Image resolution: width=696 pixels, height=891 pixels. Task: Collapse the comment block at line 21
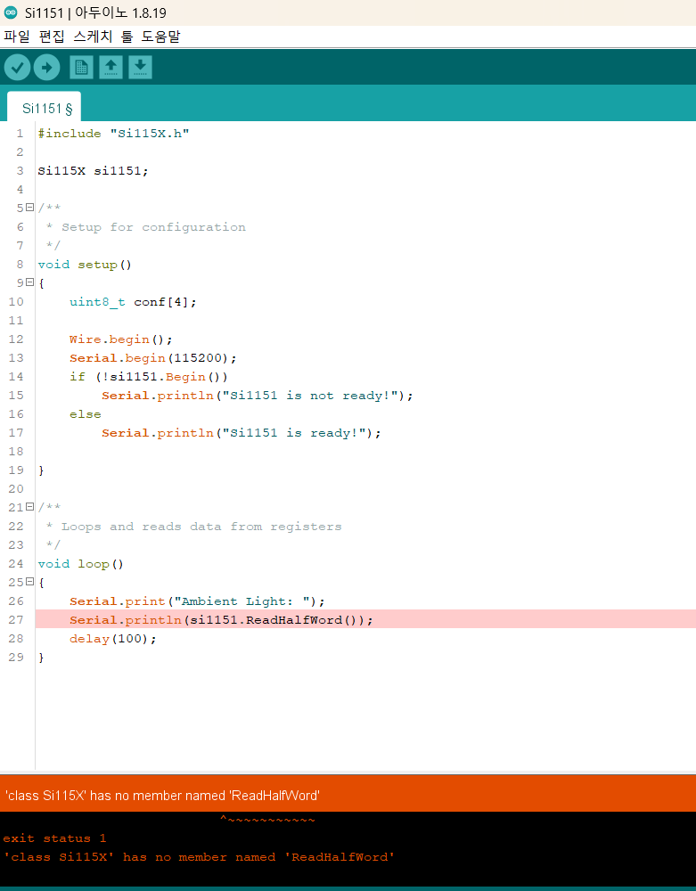coord(30,507)
